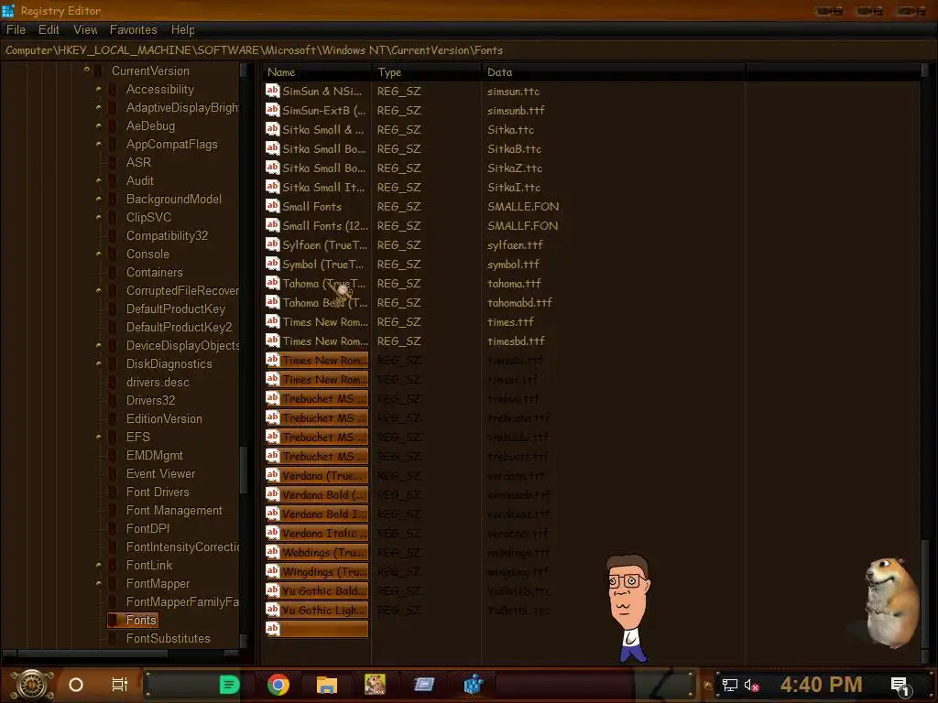Select the ASR key in tree
Screen dimensions: 938x703
point(138,163)
